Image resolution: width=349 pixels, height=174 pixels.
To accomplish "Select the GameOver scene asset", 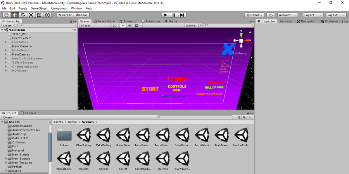I will pyautogui.click(x=123, y=137).
